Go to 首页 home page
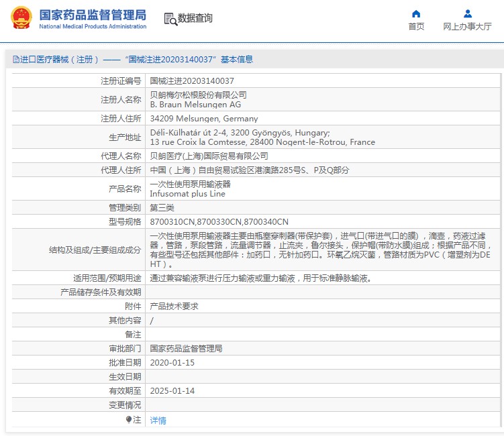The height and width of the screenshot is (436, 504). click(416, 26)
